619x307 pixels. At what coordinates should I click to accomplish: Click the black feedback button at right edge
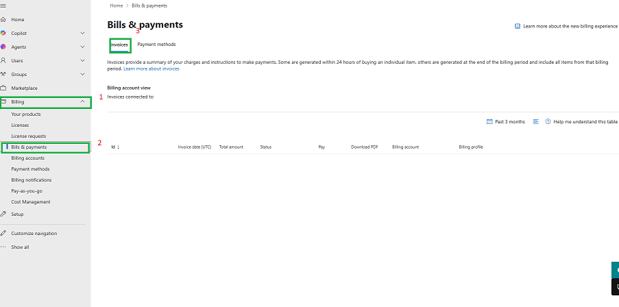[x=615, y=287]
